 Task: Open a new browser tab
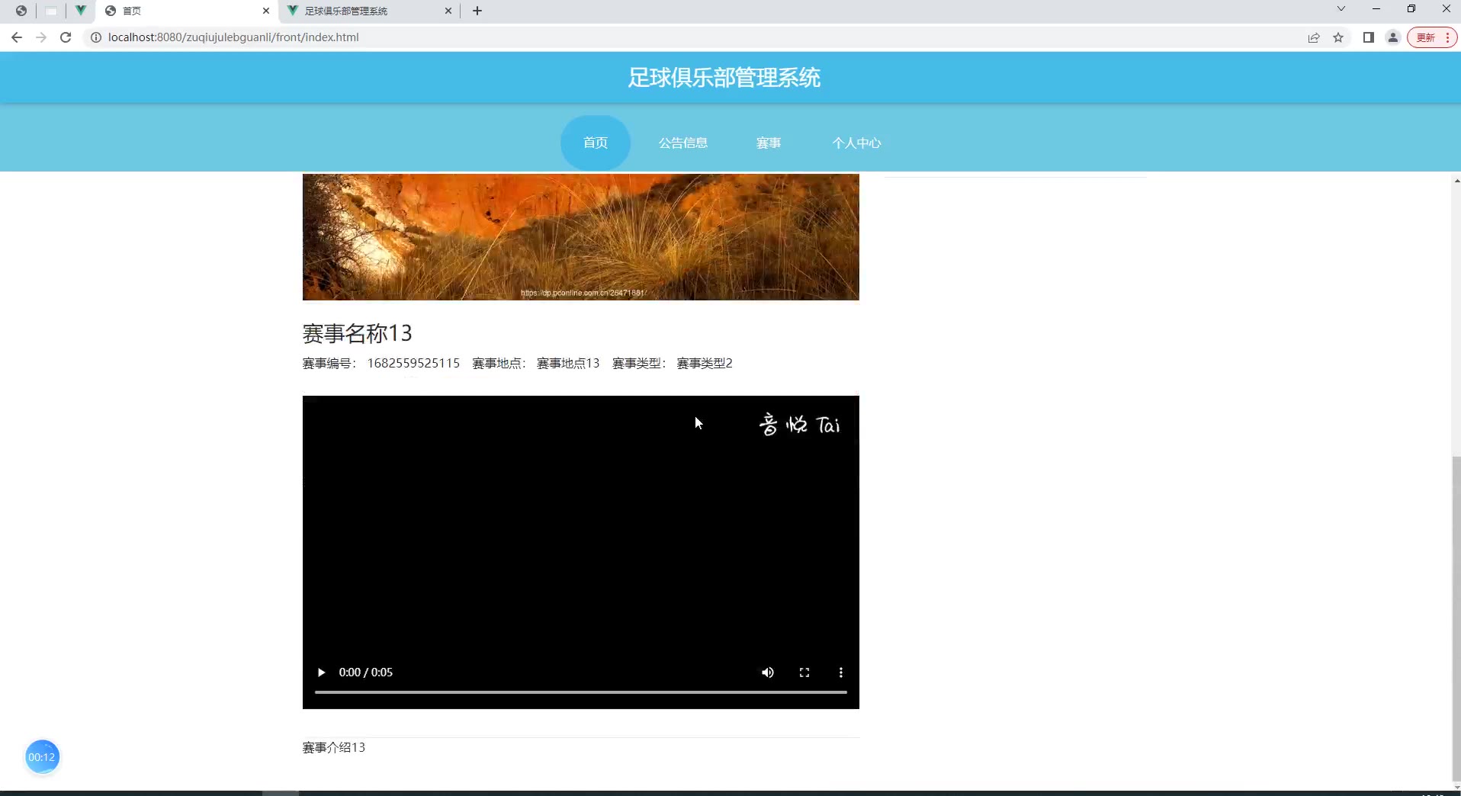point(477,11)
